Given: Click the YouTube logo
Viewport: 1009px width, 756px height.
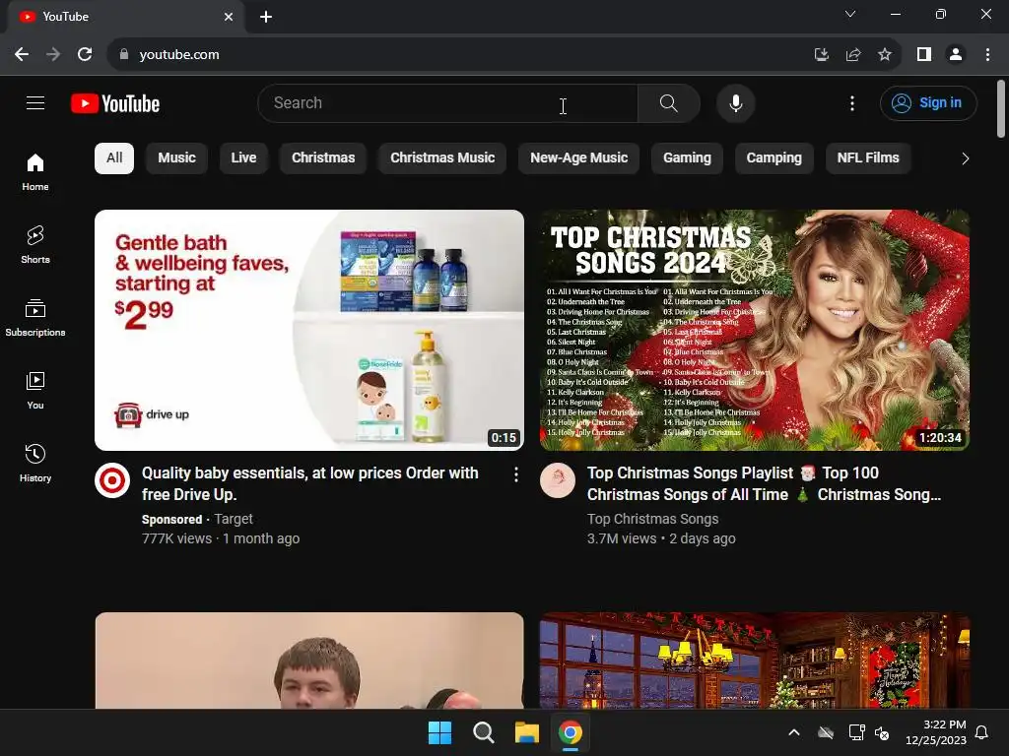Looking at the screenshot, I should coord(115,103).
